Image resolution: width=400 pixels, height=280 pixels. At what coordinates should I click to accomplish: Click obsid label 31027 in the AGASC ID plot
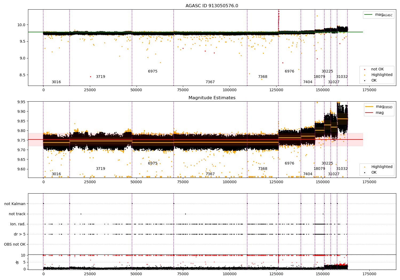pyautogui.click(x=334, y=82)
